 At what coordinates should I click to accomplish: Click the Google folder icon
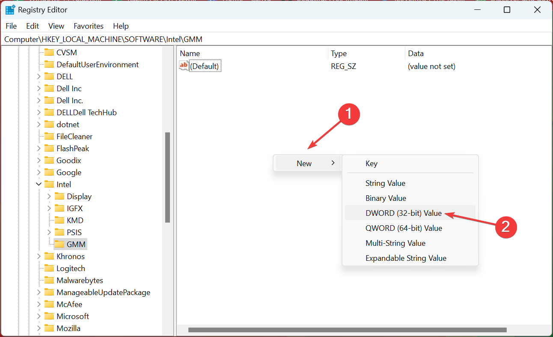[x=49, y=173]
